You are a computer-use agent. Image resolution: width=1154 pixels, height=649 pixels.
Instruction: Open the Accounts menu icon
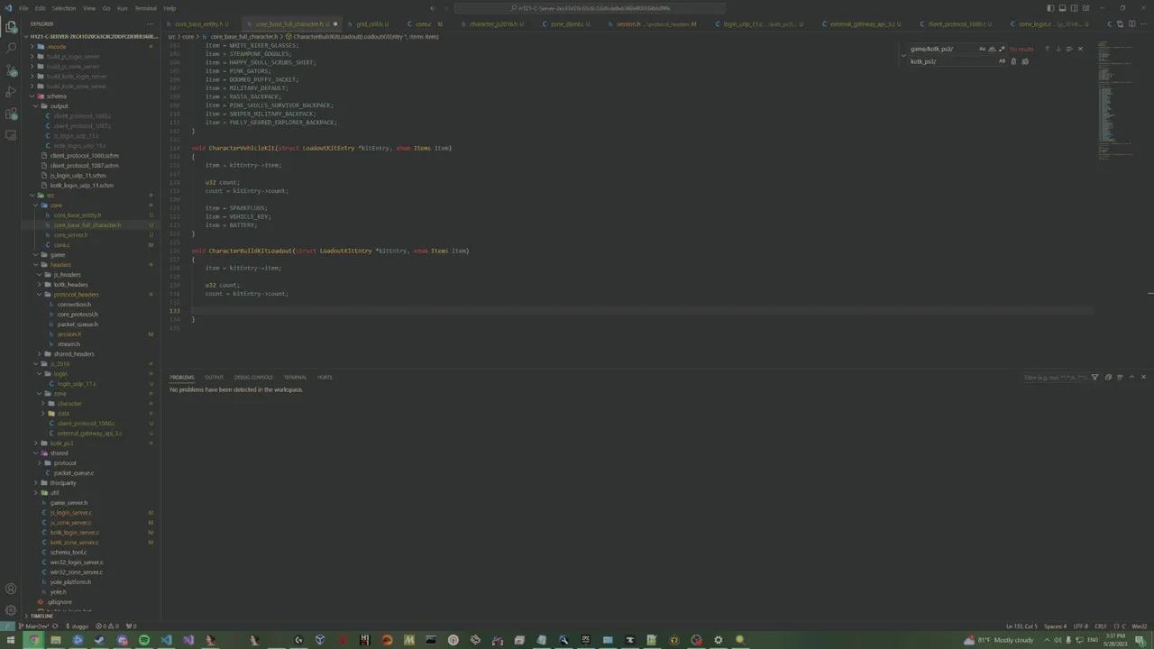click(x=11, y=589)
